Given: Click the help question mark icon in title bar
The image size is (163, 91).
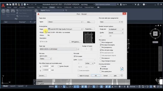Looking at the screenshot, I should 144,5.
